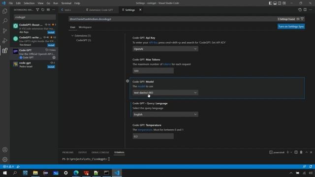315x177 pixels.
Task: Collapse the Extensions (5) tree node
Action: (x=72, y=35)
